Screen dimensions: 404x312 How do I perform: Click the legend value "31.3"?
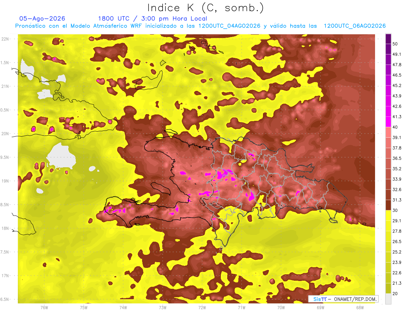click(x=397, y=200)
